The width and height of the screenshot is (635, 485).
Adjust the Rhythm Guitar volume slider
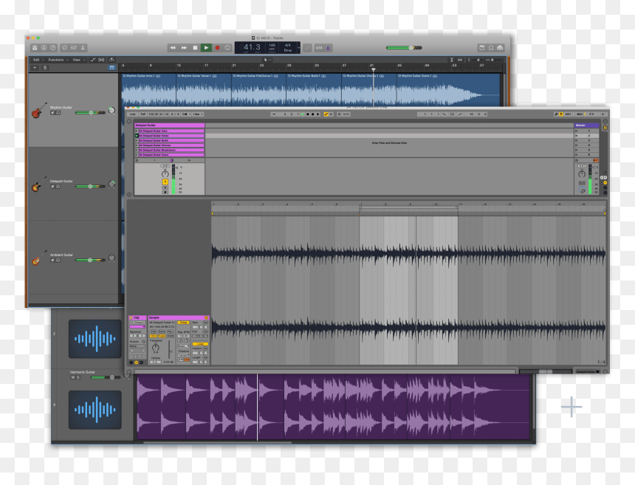pyautogui.click(x=90, y=112)
